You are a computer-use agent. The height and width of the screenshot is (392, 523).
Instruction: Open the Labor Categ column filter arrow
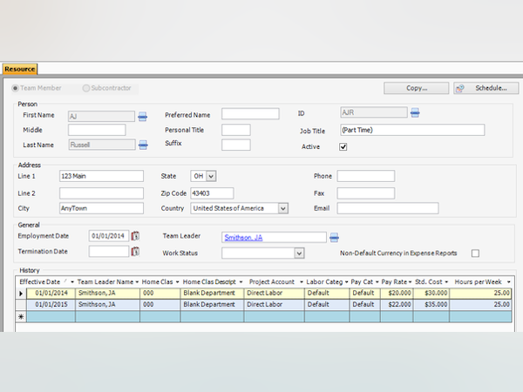click(x=347, y=282)
